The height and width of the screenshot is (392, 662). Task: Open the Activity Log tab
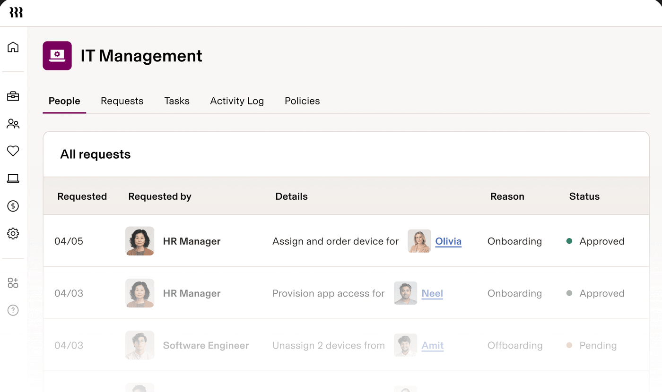point(237,101)
